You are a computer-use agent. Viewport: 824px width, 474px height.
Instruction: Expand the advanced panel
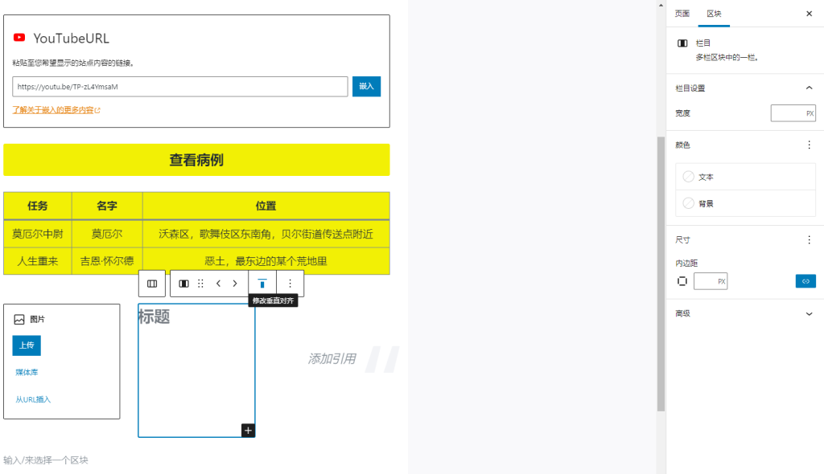(x=810, y=314)
